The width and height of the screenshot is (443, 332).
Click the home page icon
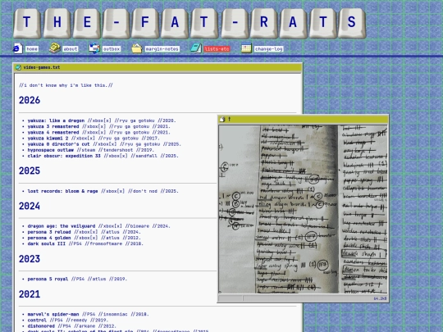point(18,48)
